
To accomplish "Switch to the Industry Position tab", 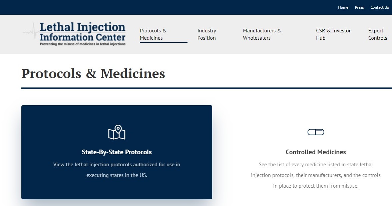I will [x=207, y=34].
